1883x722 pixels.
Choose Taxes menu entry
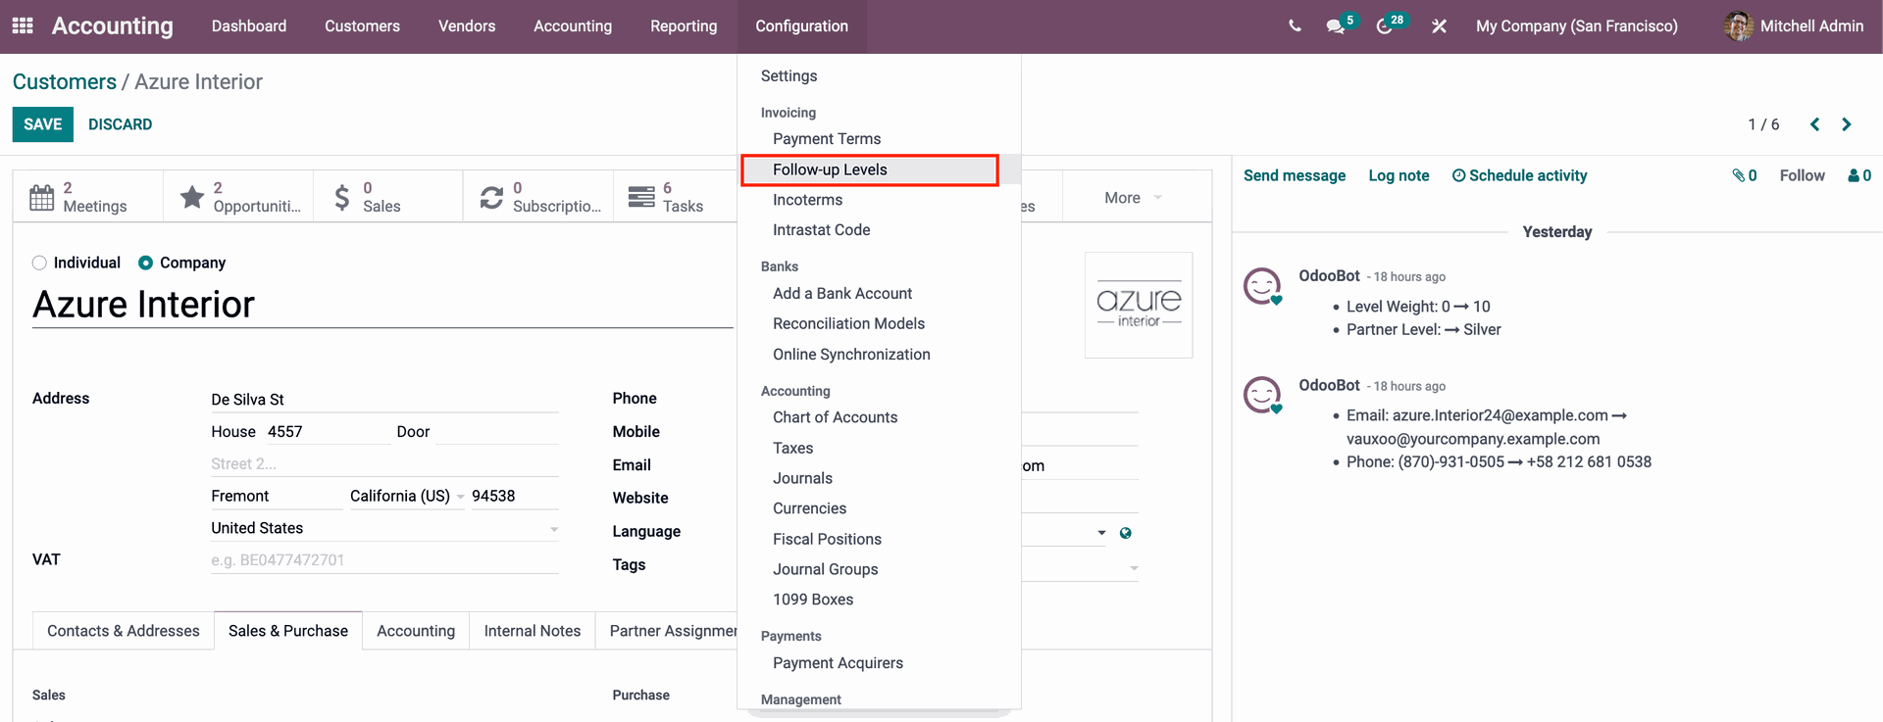(x=792, y=448)
